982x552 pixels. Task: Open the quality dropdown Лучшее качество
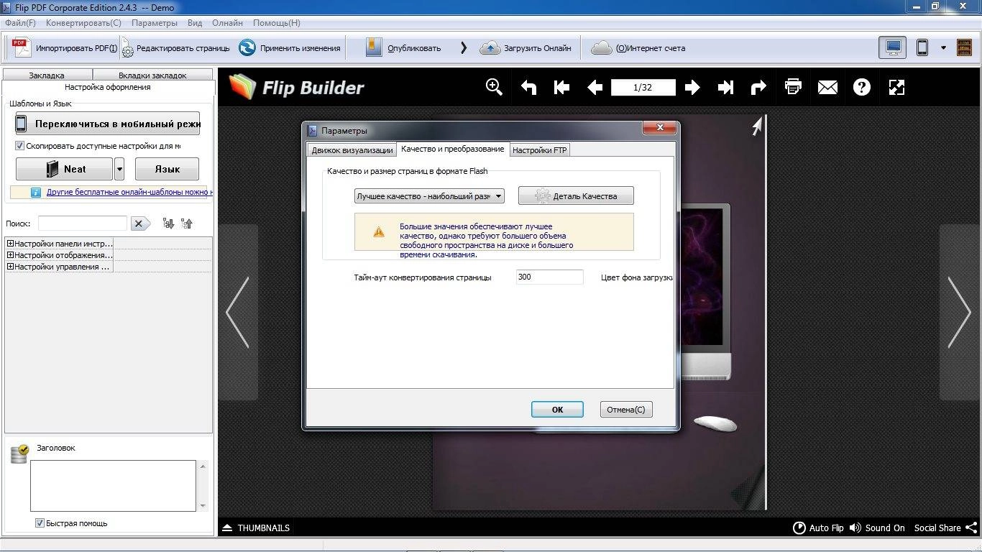coord(429,195)
